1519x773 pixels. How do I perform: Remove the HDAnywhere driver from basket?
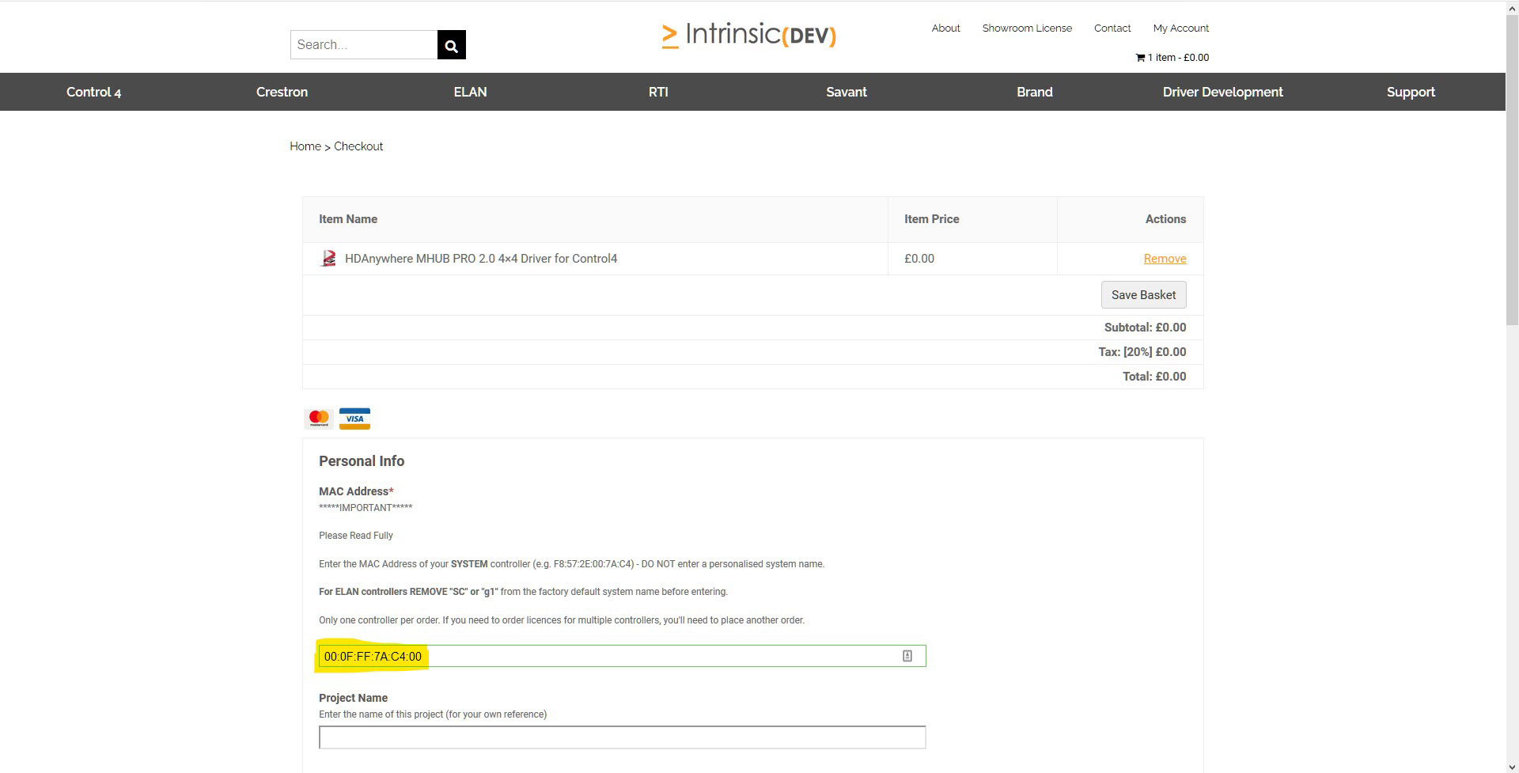coord(1165,259)
